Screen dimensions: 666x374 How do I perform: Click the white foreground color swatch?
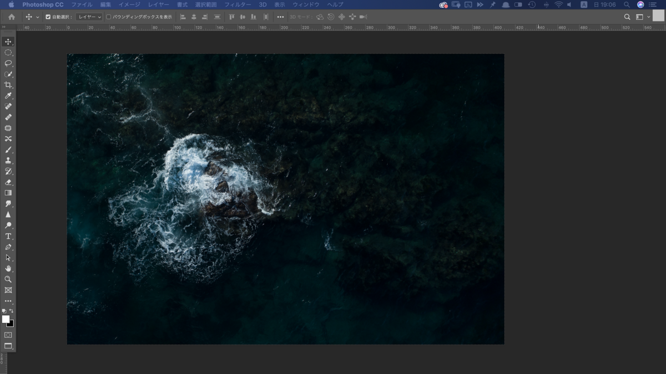tap(6, 319)
